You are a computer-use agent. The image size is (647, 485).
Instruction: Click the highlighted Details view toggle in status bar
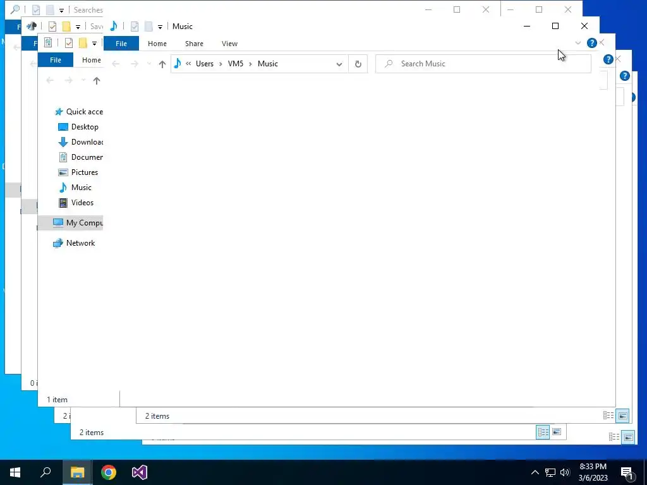pyautogui.click(x=543, y=432)
